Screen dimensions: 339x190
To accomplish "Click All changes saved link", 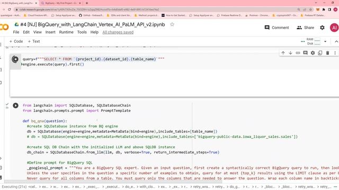I will [x=118, y=32].
